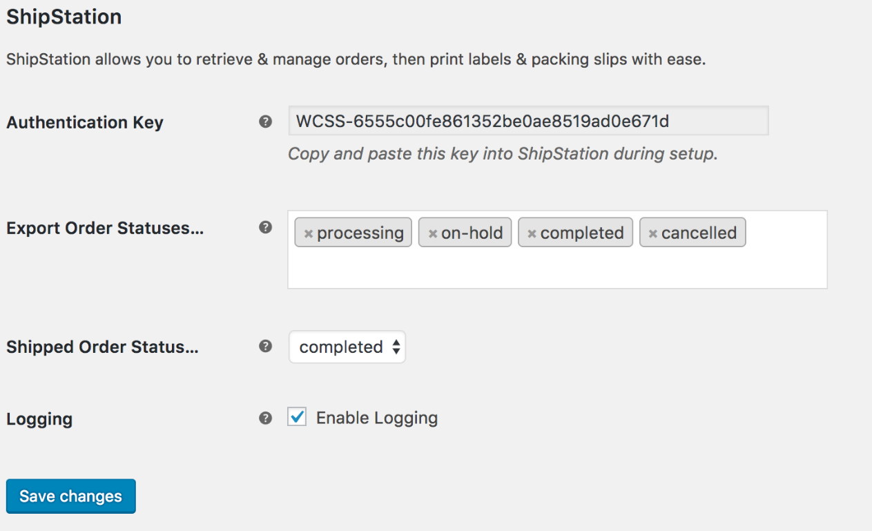Click the "Save changes" button
872x531 pixels.
[x=70, y=496]
